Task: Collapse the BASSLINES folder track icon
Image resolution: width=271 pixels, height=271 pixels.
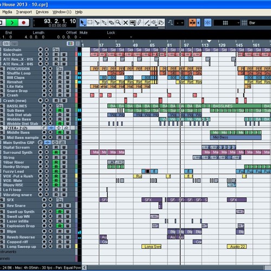Action: [x=60, y=106]
